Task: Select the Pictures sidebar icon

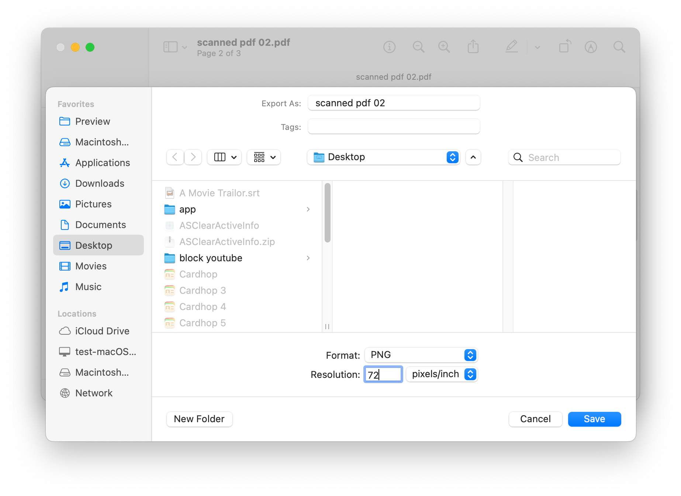Action: pos(65,204)
